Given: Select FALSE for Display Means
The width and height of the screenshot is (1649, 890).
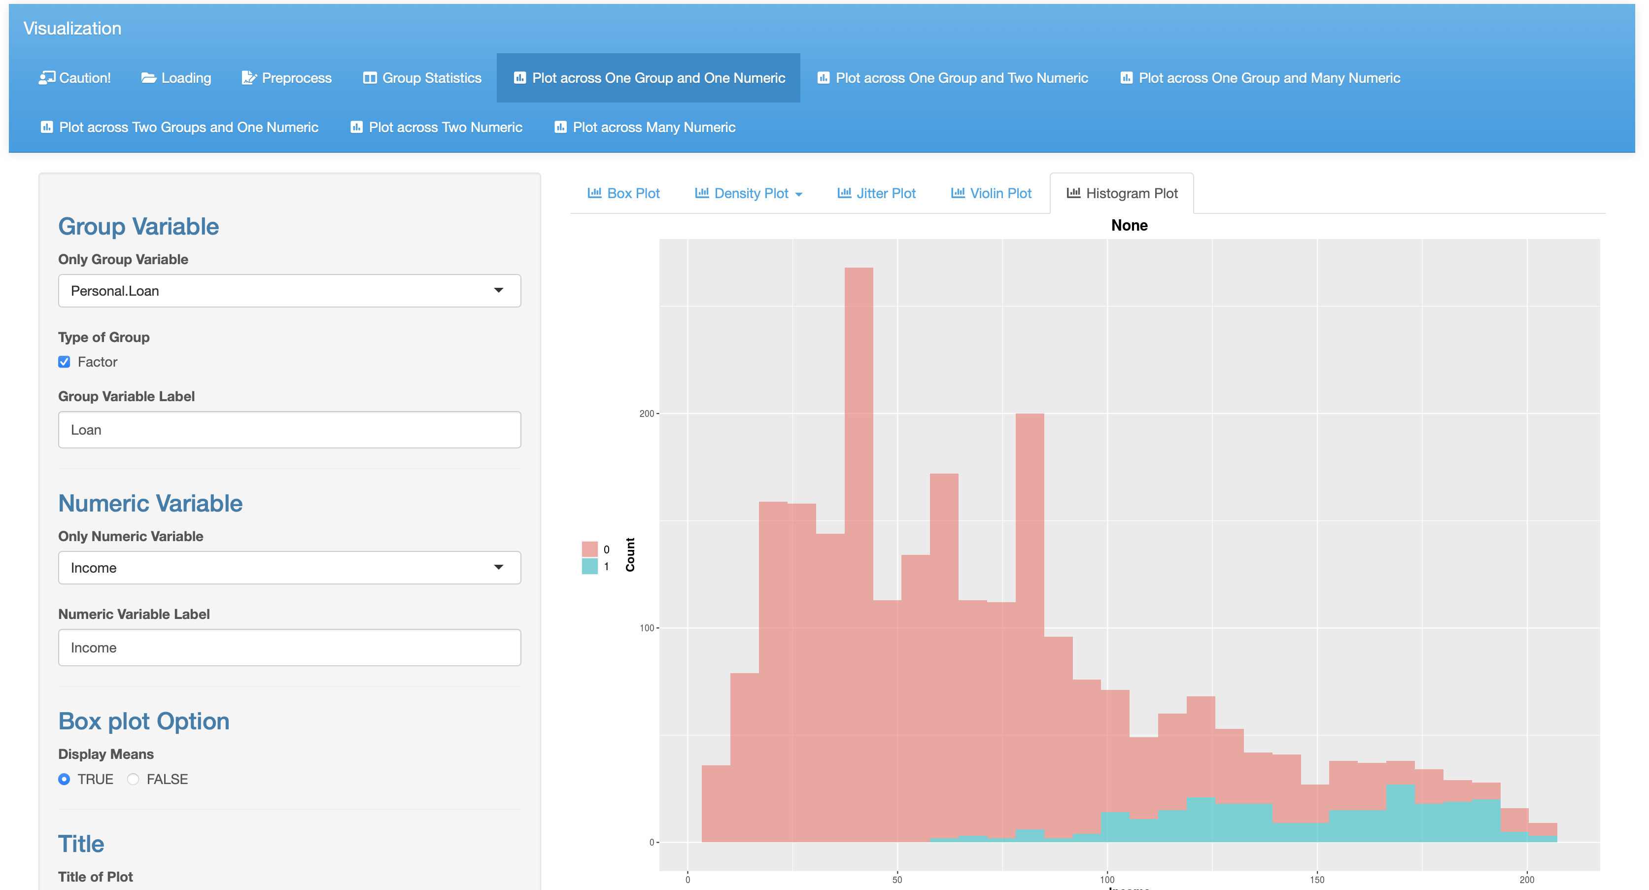Looking at the screenshot, I should pos(133,779).
